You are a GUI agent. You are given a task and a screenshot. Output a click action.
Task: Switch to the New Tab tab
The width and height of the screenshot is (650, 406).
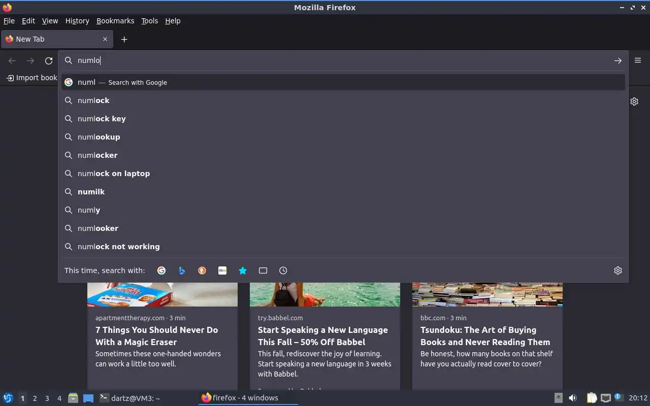coord(57,39)
